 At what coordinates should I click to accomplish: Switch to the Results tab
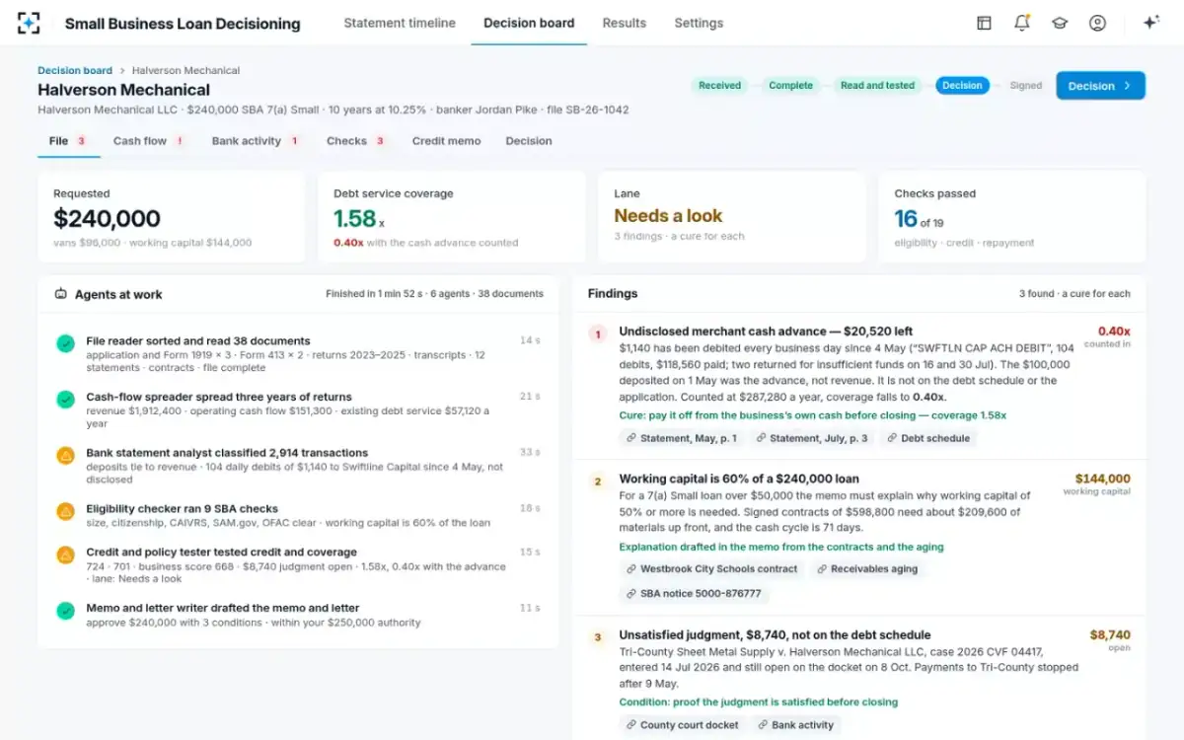625,23
